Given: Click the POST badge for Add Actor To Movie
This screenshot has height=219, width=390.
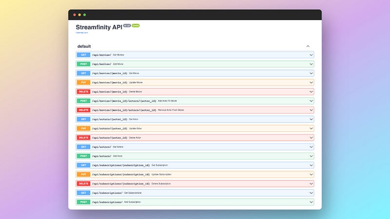Looking at the screenshot, I should coord(83,101).
